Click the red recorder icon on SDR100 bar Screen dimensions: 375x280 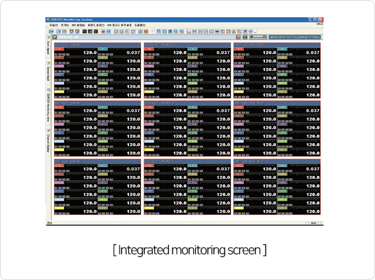click(238, 37)
